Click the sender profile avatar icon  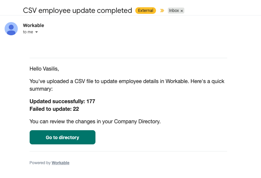(x=11, y=29)
